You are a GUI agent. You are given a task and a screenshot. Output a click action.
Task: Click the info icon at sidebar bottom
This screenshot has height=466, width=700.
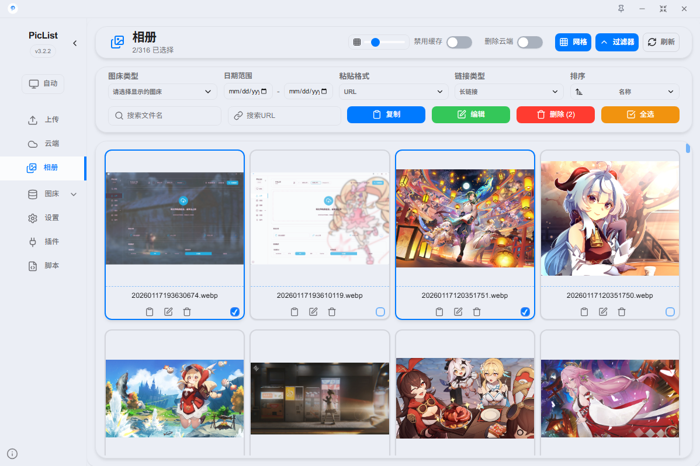tap(12, 454)
